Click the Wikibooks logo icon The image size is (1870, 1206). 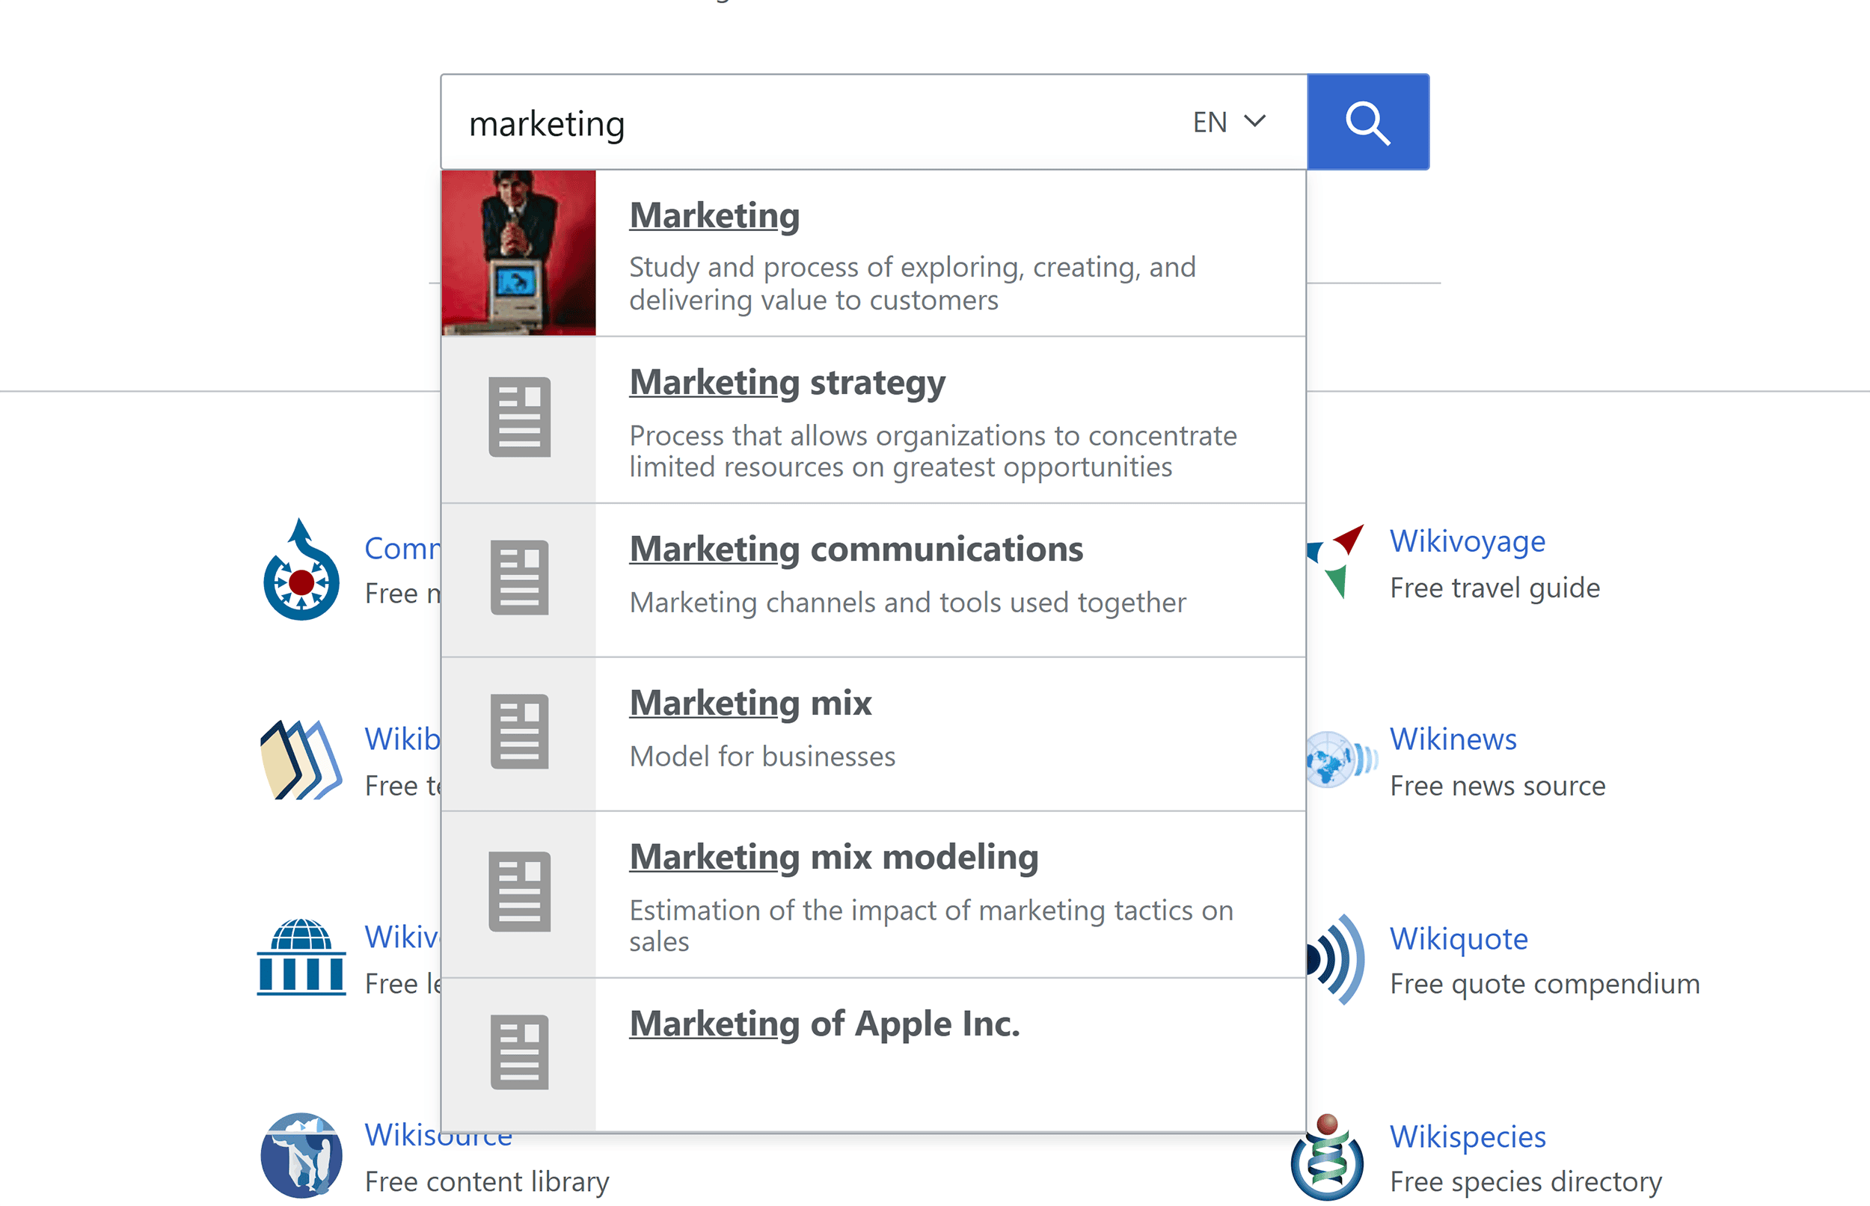(x=301, y=760)
